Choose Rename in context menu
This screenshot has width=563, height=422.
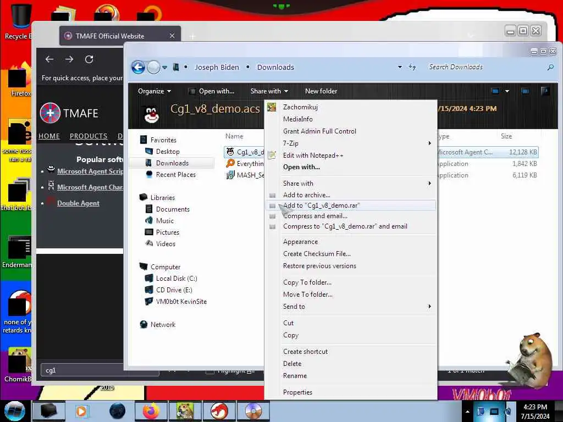[x=351, y=376]
